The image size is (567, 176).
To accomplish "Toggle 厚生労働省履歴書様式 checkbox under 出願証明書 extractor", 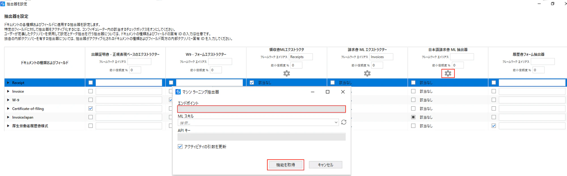I will [x=90, y=126].
